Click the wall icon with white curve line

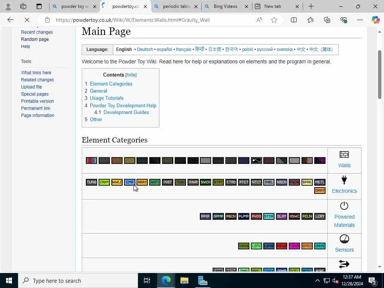coord(256,160)
